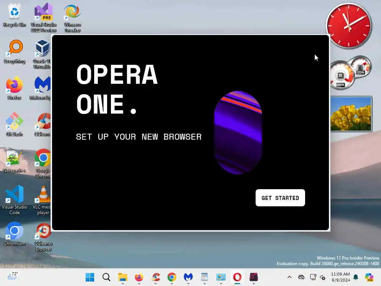381x286 pixels.
Task: Click the red analog clock gadget
Action: click(x=349, y=25)
